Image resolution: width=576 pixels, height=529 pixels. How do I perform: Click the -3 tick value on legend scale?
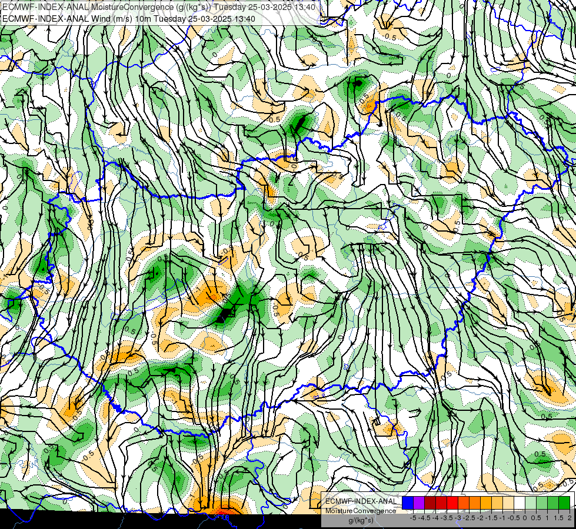[458, 518]
